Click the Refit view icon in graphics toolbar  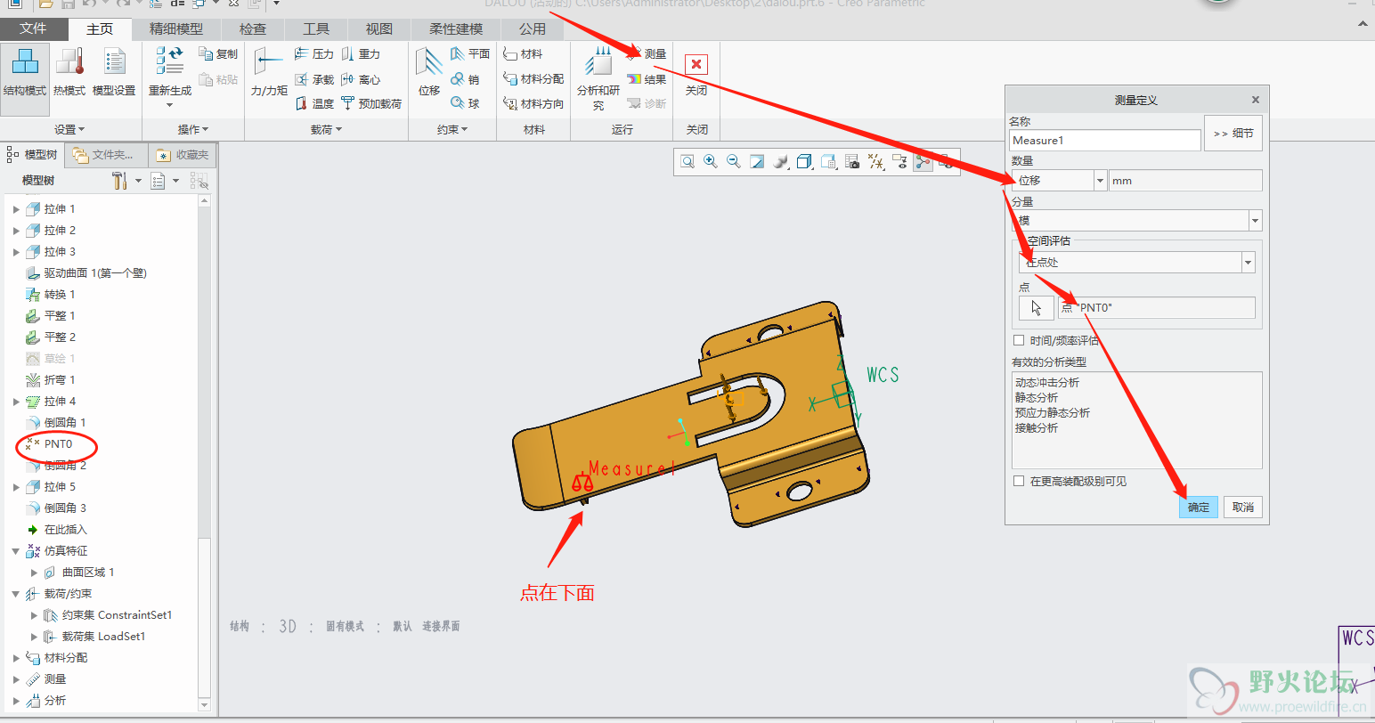pos(687,162)
